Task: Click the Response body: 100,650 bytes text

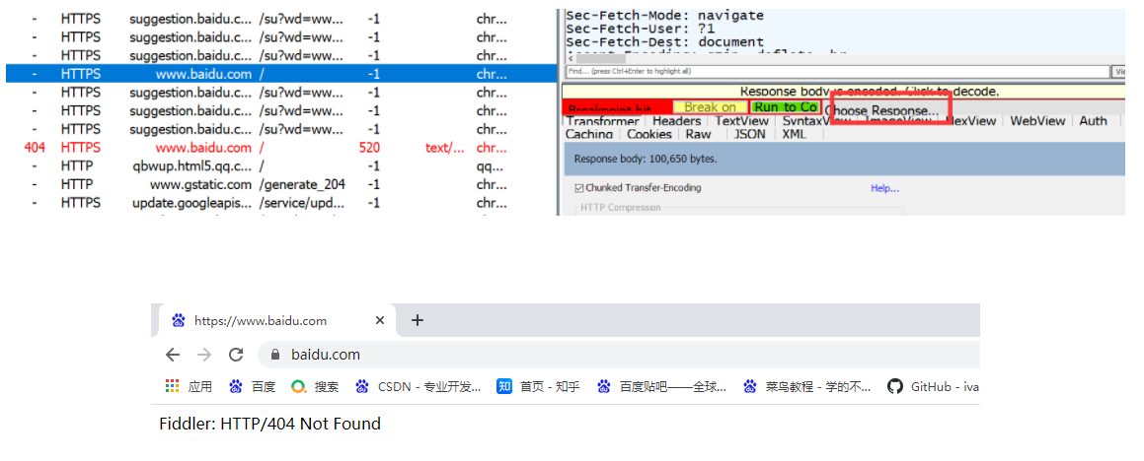Action: 646,158
